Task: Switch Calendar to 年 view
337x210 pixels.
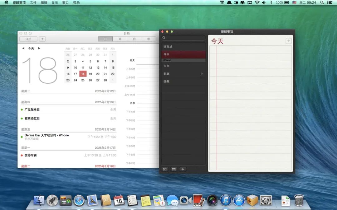Action: 149,39
